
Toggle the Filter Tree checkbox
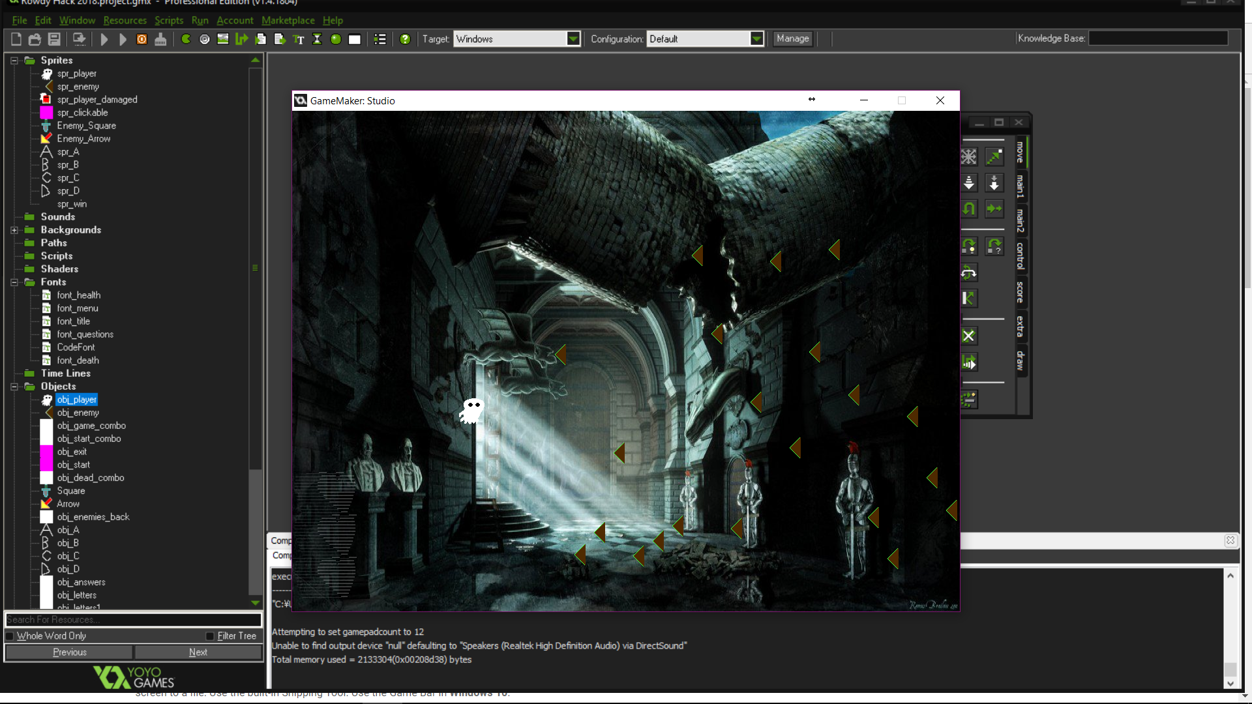(210, 636)
